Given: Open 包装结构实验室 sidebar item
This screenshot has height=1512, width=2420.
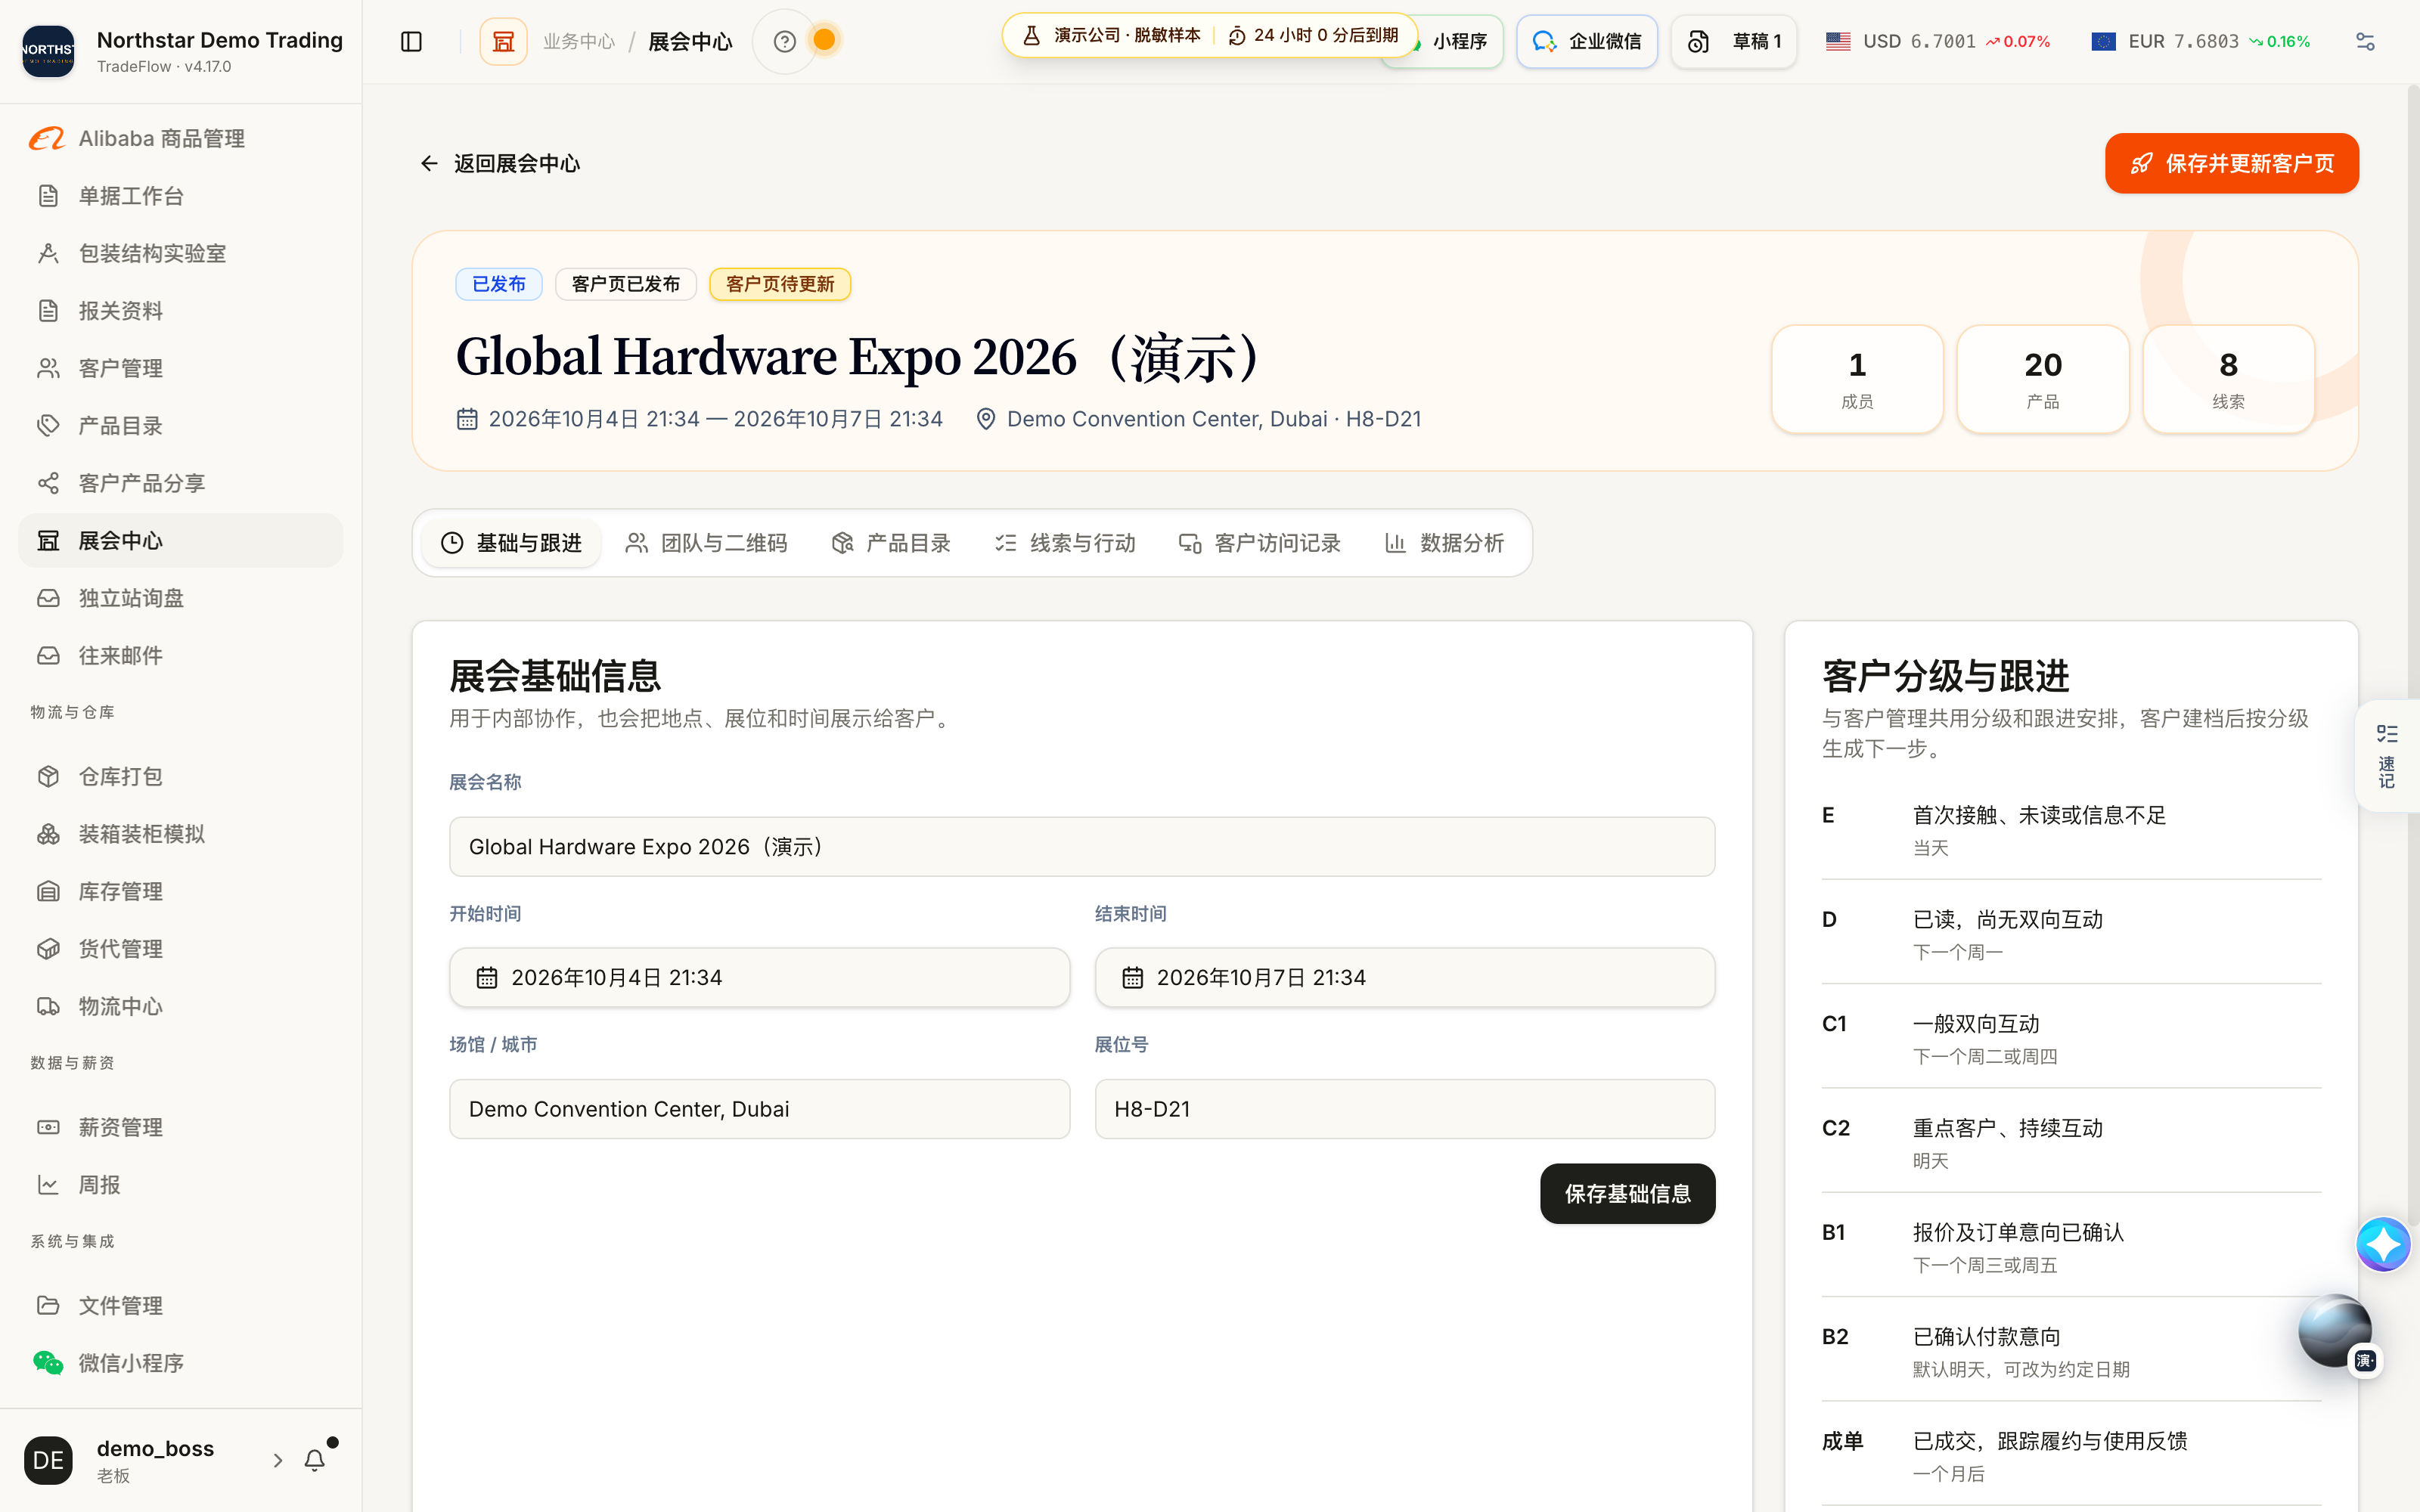Looking at the screenshot, I should click(181, 253).
